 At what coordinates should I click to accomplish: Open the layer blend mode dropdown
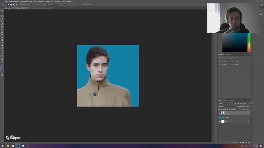tap(227, 106)
